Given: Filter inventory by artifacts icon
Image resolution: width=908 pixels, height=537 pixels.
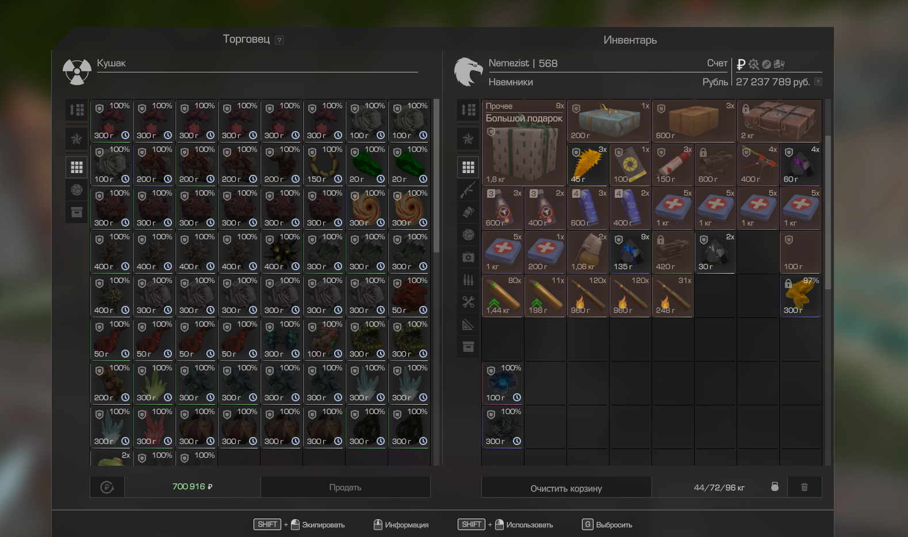Looking at the screenshot, I should click(468, 235).
